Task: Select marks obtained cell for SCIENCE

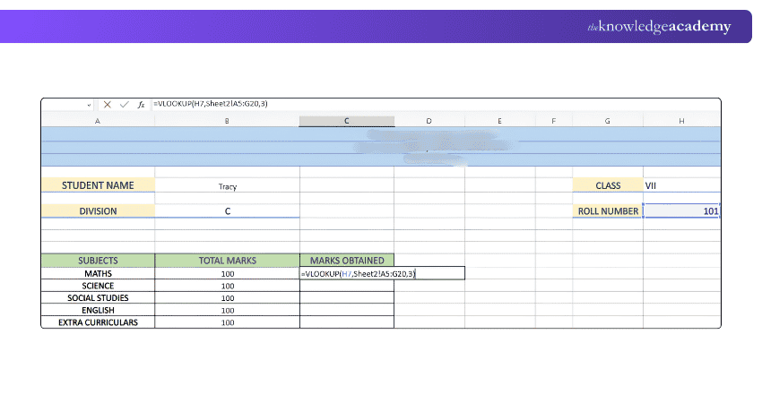Action: (x=347, y=286)
